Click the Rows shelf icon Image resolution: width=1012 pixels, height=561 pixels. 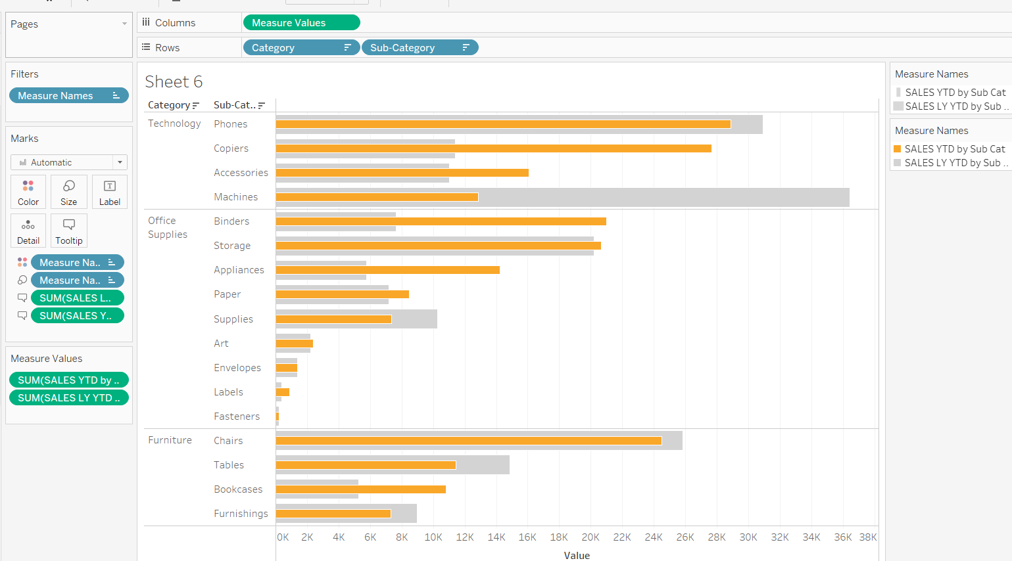(144, 47)
